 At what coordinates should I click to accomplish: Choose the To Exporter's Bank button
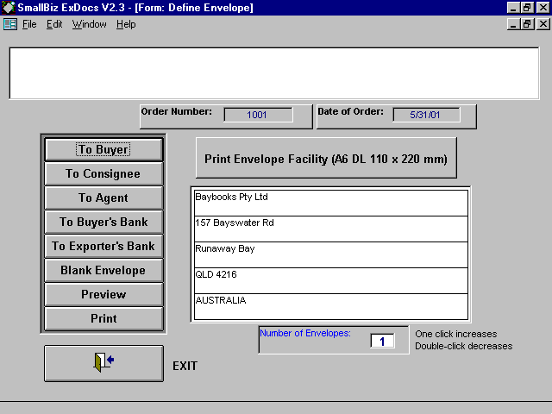pyautogui.click(x=103, y=246)
